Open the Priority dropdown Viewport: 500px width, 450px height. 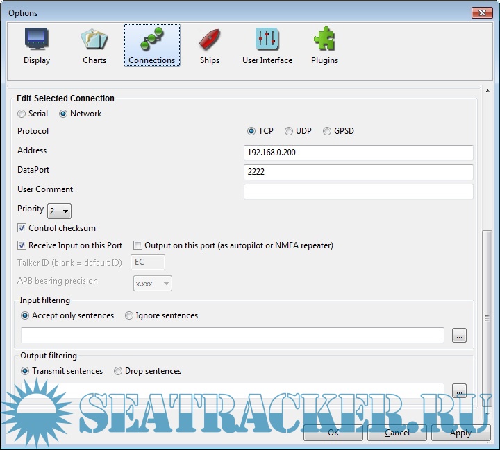[59, 211]
